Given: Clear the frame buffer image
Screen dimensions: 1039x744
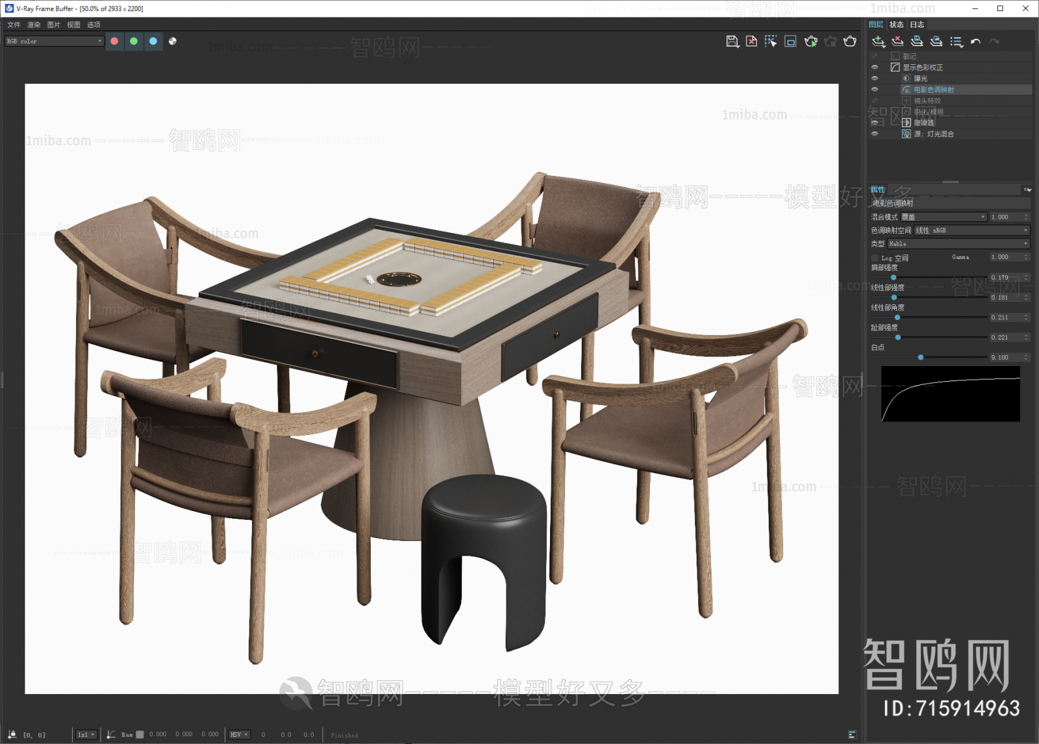Looking at the screenshot, I should (751, 42).
